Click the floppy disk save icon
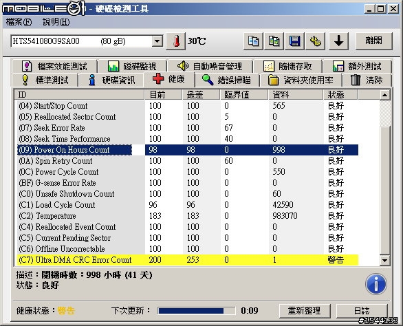403x326 pixels. point(295,41)
